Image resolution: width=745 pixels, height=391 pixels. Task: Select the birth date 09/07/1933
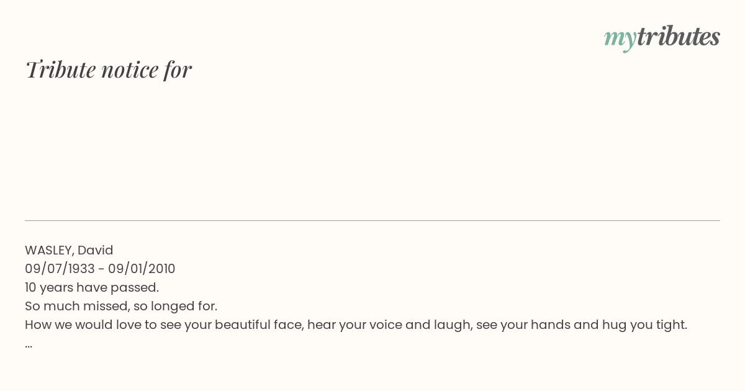point(60,269)
